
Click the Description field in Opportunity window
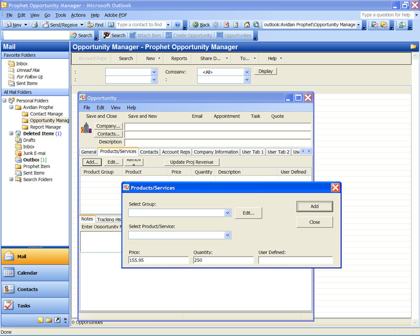[217, 142]
